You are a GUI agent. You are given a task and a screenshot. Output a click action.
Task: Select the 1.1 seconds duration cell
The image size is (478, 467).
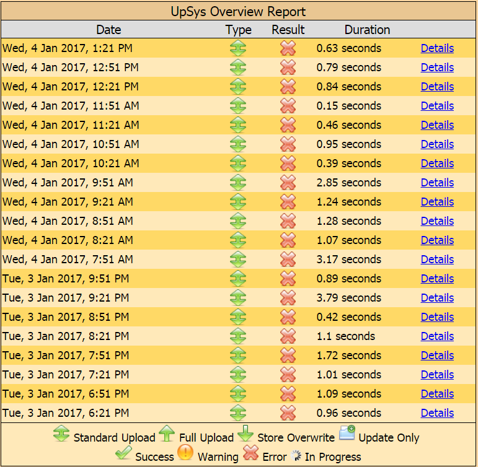(346, 336)
